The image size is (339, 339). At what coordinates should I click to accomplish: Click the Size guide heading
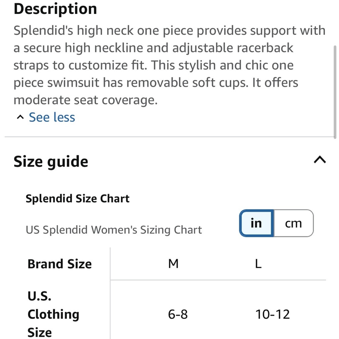point(51,161)
